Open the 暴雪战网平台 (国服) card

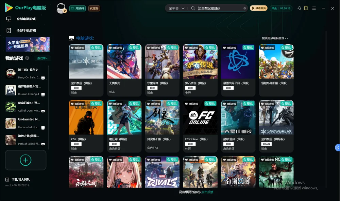(x=238, y=70)
